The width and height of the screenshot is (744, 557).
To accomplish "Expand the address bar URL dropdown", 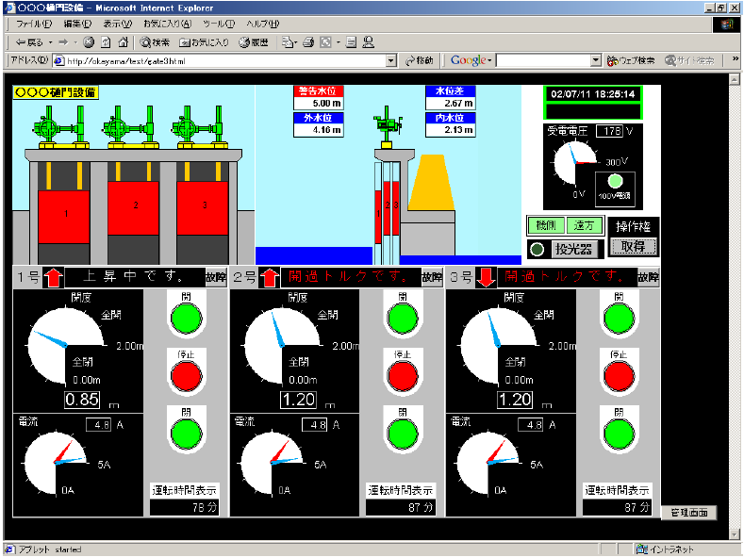I will (391, 60).
